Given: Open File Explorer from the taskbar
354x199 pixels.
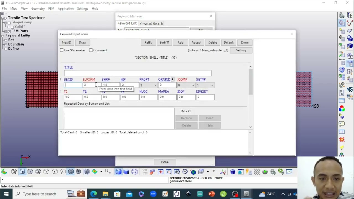Looking at the screenshot, I should click(x=105, y=194).
